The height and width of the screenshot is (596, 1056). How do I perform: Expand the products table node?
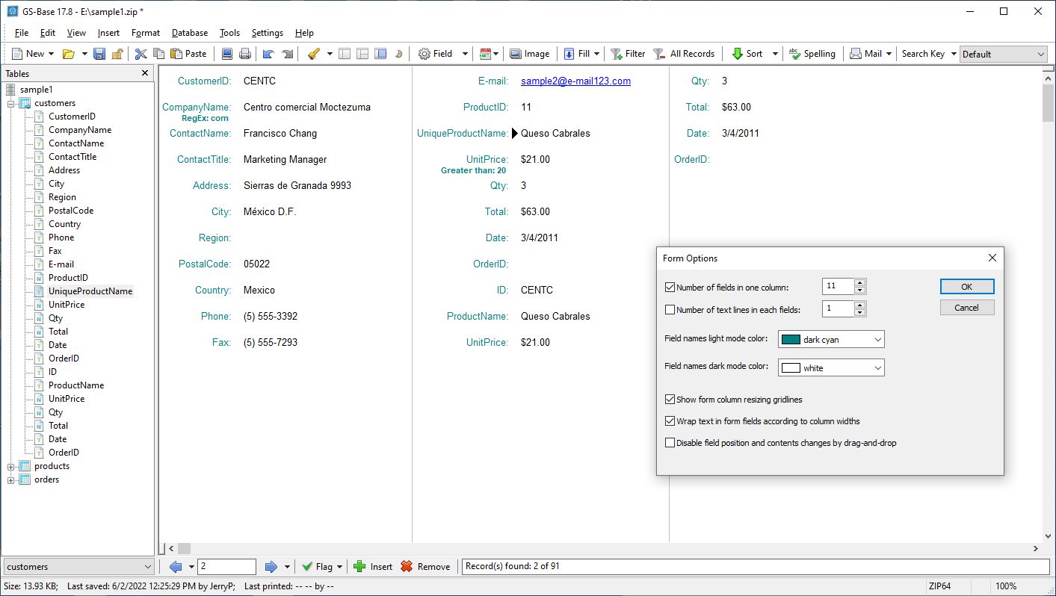click(x=11, y=466)
